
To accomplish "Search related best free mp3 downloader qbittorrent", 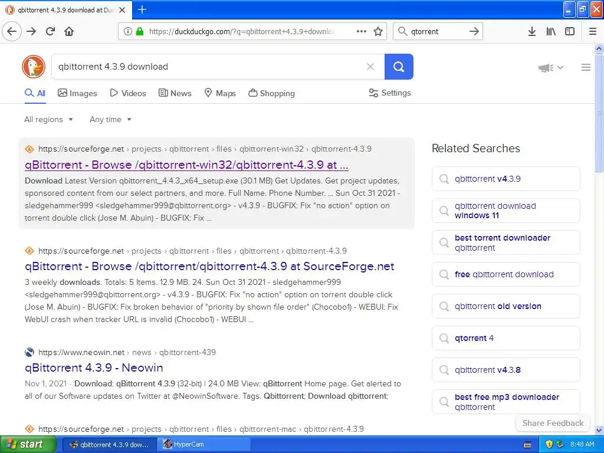I will (x=505, y=402).
